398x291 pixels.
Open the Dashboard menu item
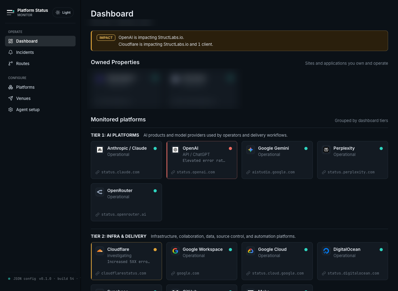[x=40, y=41]
